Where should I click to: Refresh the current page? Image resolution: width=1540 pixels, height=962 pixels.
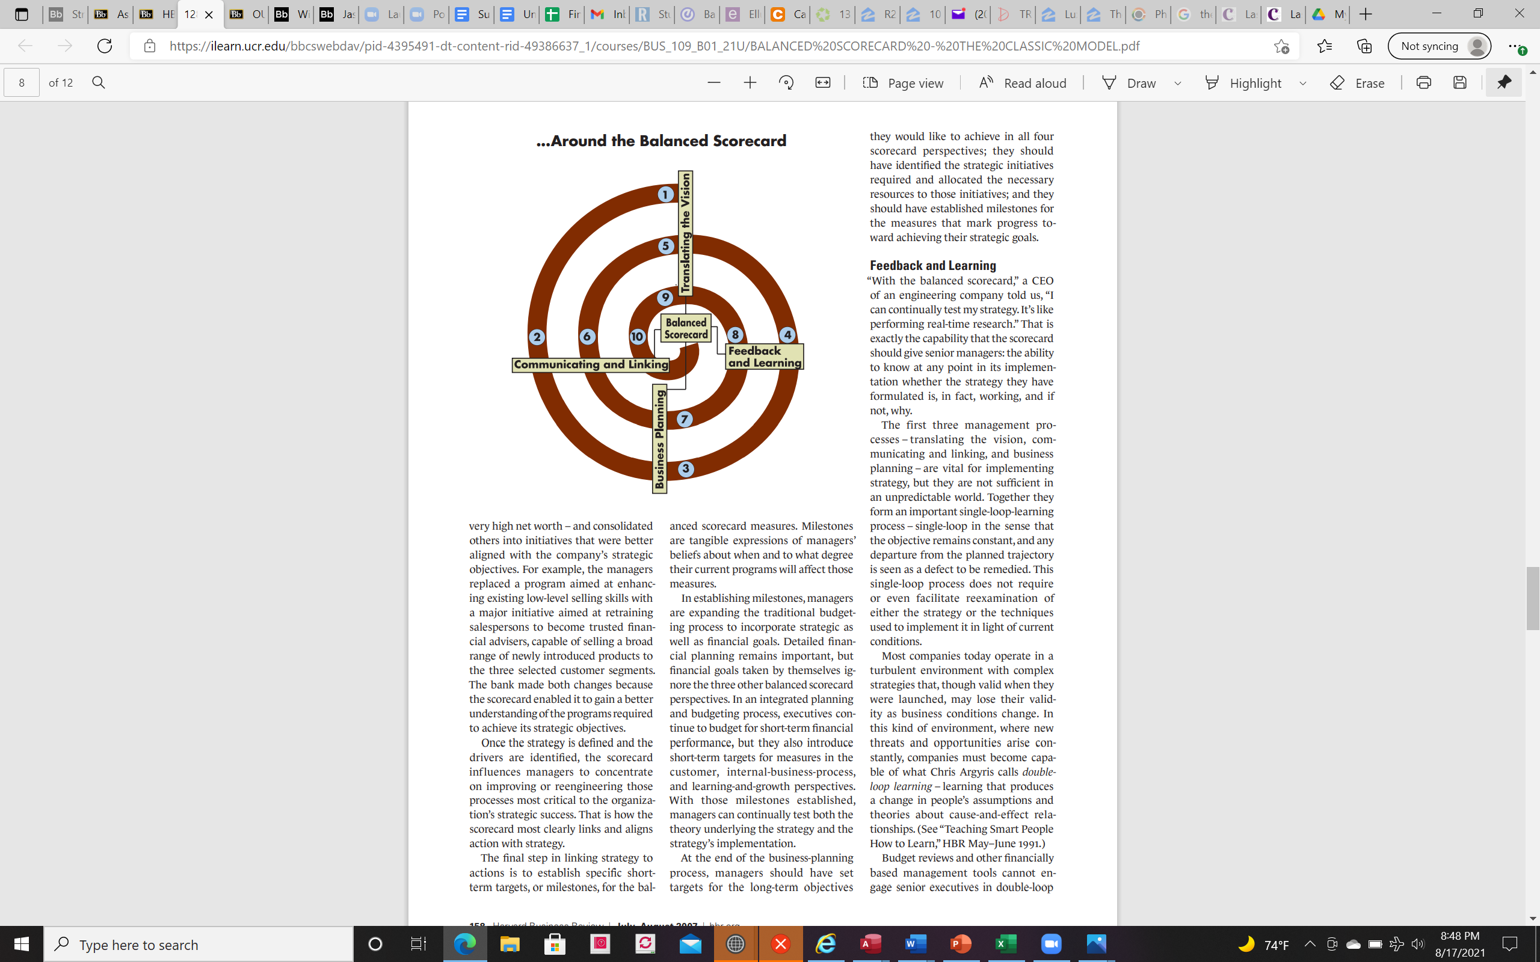point(104,46)
